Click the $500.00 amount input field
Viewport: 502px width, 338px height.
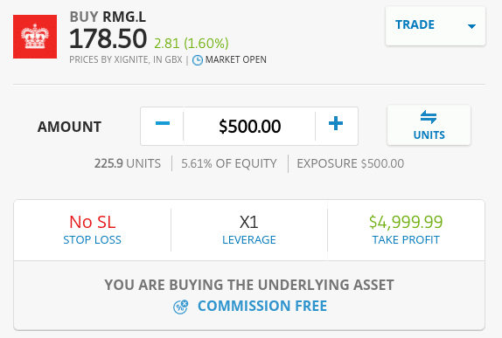249,127
